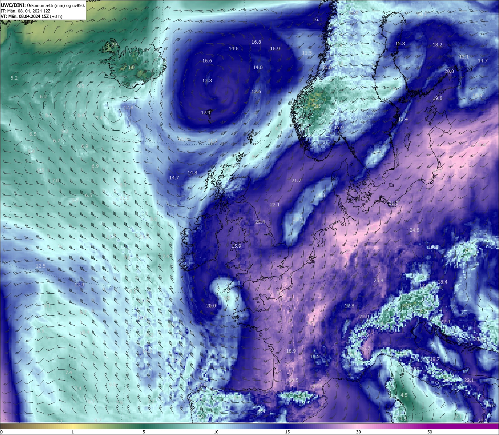The width and height of the screenshot is (499, 435).
Task: Click the 3.0 value over Iceland
Action: (131, 67)
